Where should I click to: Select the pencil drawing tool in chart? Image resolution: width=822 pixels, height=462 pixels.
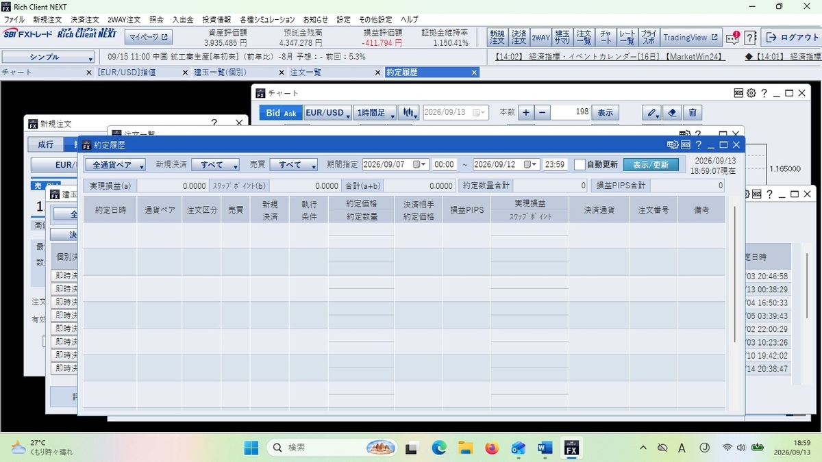pos(651,113)
